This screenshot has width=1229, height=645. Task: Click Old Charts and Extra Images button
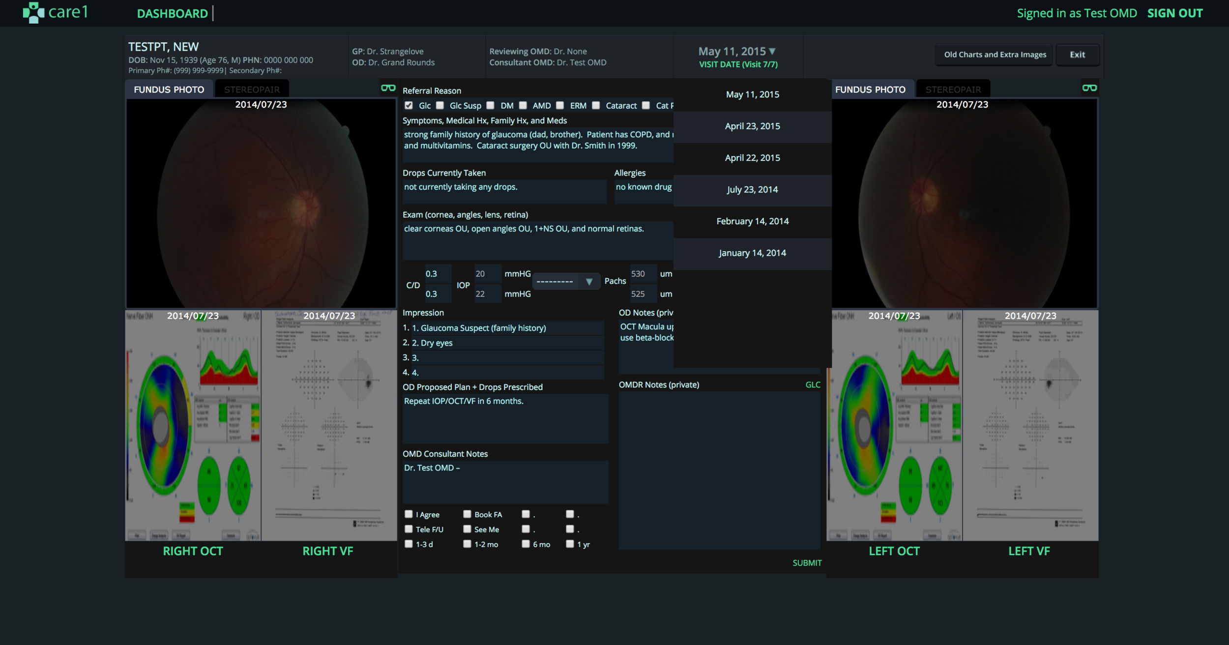995,55
